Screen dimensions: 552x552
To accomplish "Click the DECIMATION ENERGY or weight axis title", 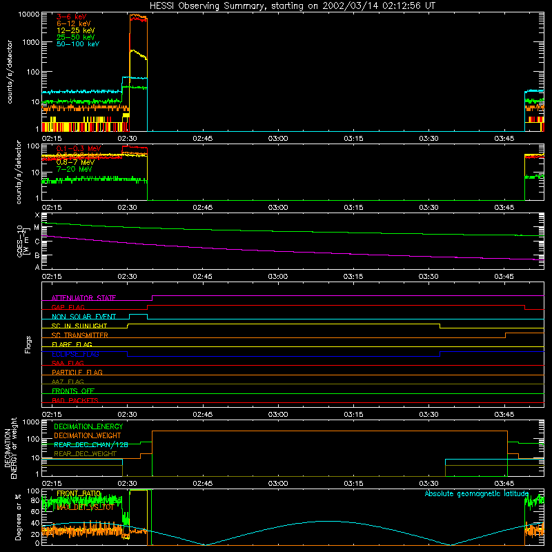I will pyautogui.click(x=10, y=448).
